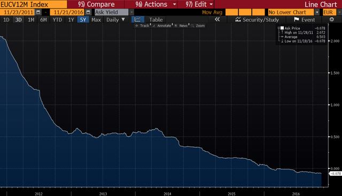Select the 6M range tab
The image size is (342, 196).
coord(43,20)
